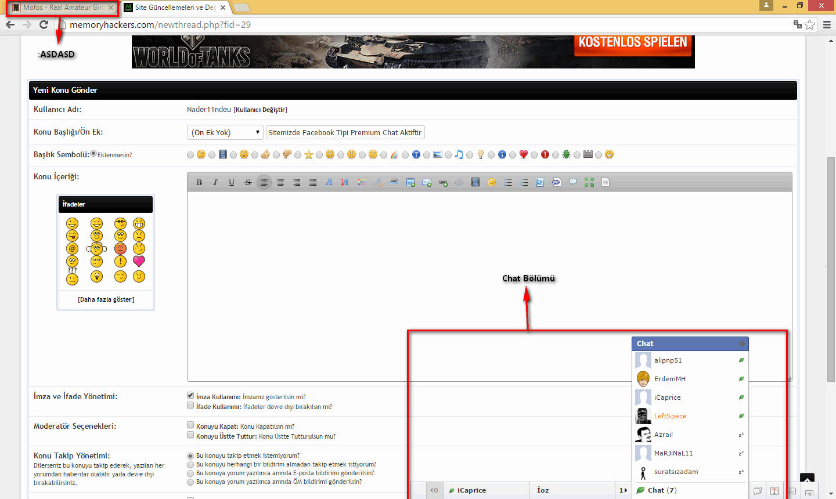Click the browser reload button
The height and width of the screenshot is (499, 836).
(44, 24)
